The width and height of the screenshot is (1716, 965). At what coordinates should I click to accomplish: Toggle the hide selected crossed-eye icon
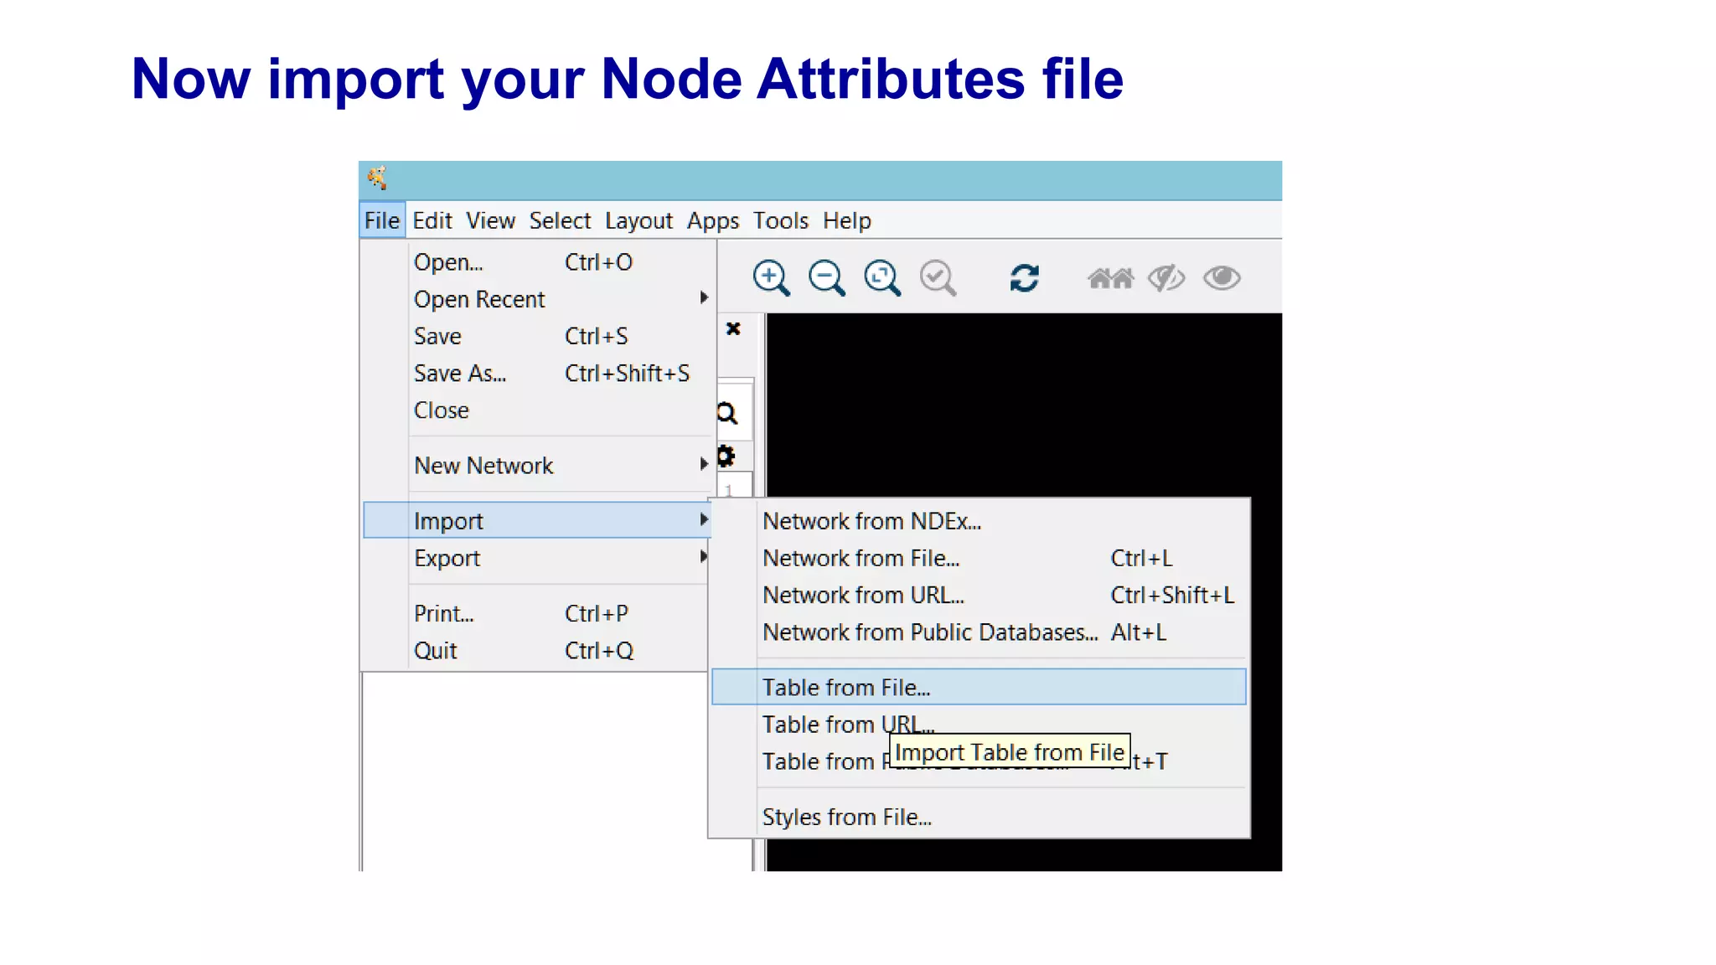point(1166,277)
